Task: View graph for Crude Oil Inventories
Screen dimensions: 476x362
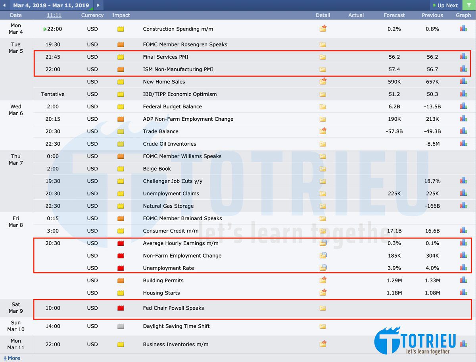Action: click(463, 144)
